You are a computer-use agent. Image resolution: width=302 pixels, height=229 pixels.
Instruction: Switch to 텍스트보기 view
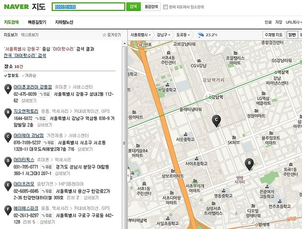[x=30, y=35]
